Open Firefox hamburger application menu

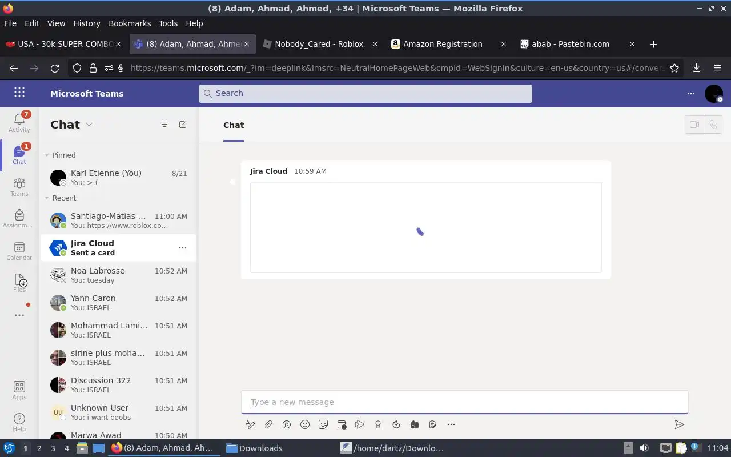[717, 68]
